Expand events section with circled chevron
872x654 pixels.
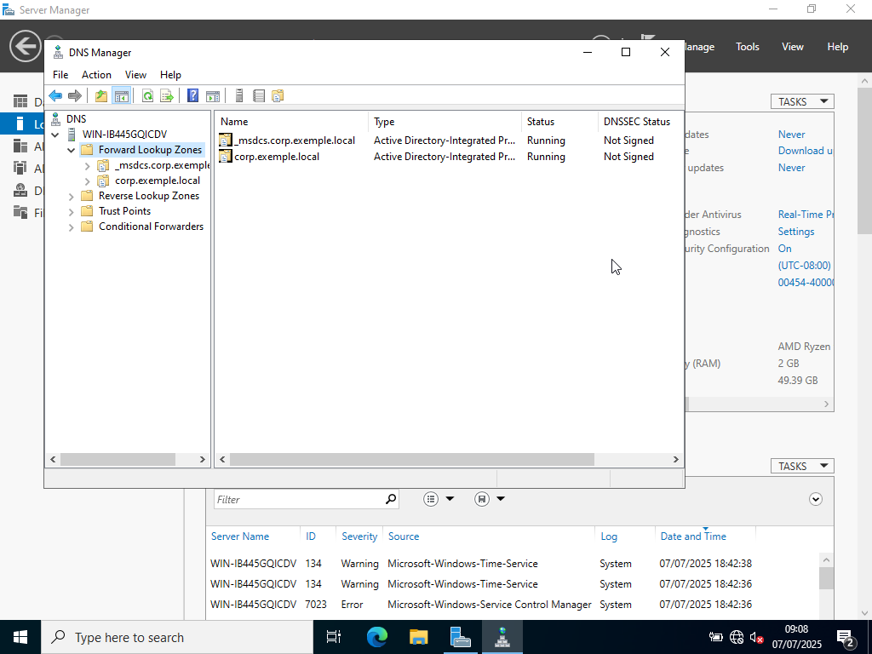click(x=815, y=499)
